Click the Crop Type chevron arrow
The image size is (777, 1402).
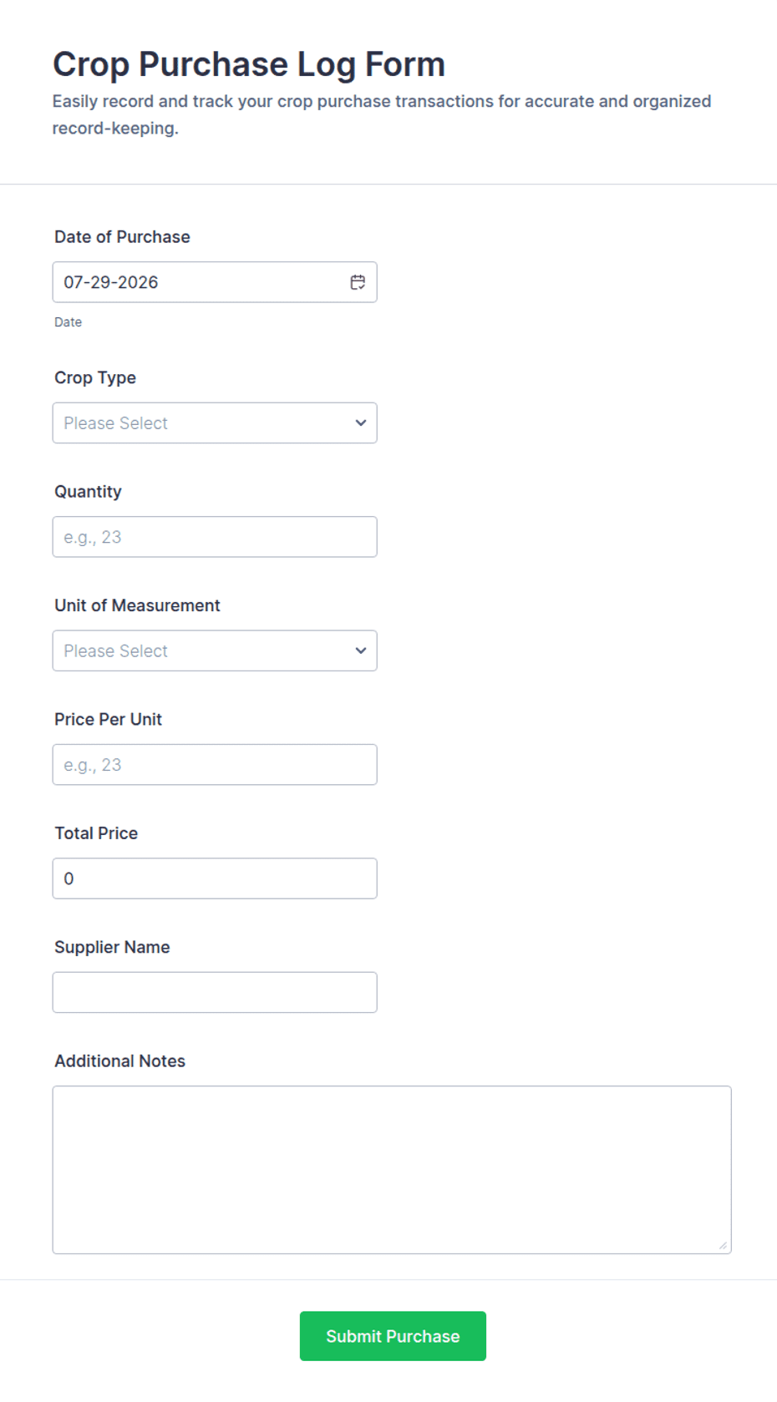pyautogui.click(x=361, y=423)
